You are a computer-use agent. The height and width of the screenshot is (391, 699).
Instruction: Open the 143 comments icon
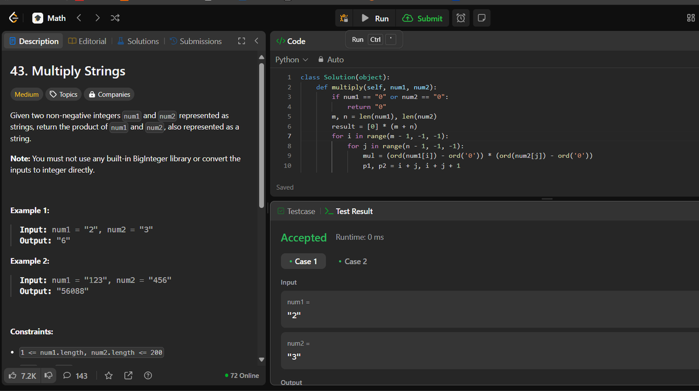coord(75,376)
